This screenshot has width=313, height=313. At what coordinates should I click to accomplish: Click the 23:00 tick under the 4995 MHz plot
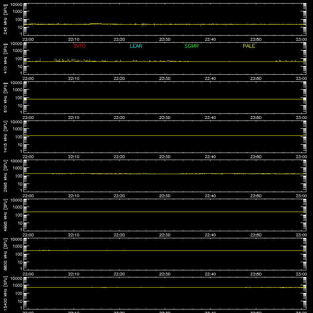pos(301,235)
